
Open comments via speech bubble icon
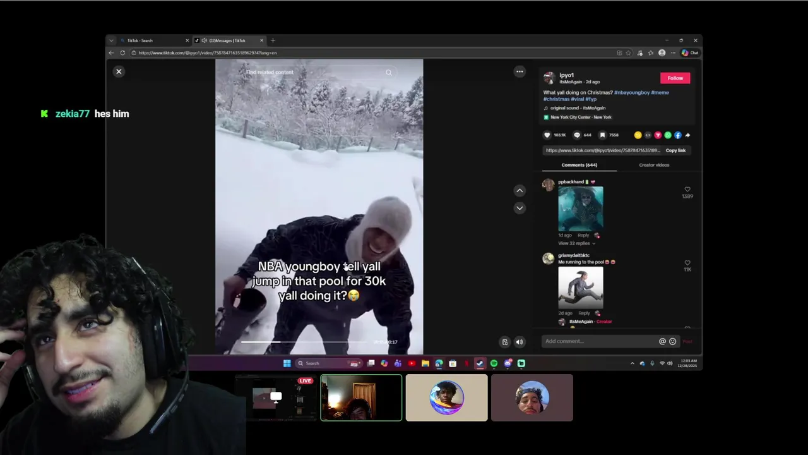(x=576, y=135)
